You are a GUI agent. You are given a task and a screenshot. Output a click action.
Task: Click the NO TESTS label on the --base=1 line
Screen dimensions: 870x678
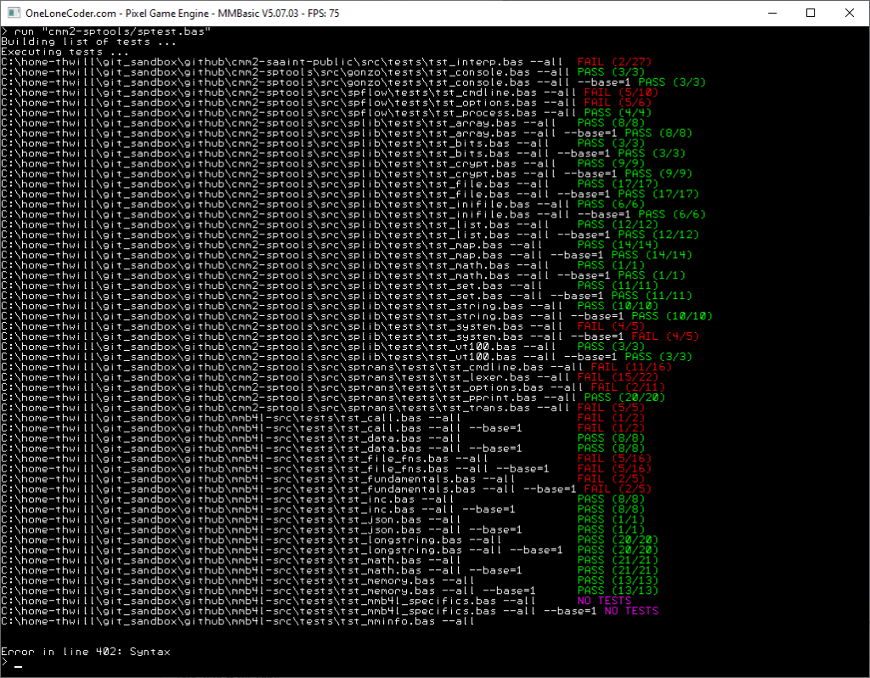631,611
